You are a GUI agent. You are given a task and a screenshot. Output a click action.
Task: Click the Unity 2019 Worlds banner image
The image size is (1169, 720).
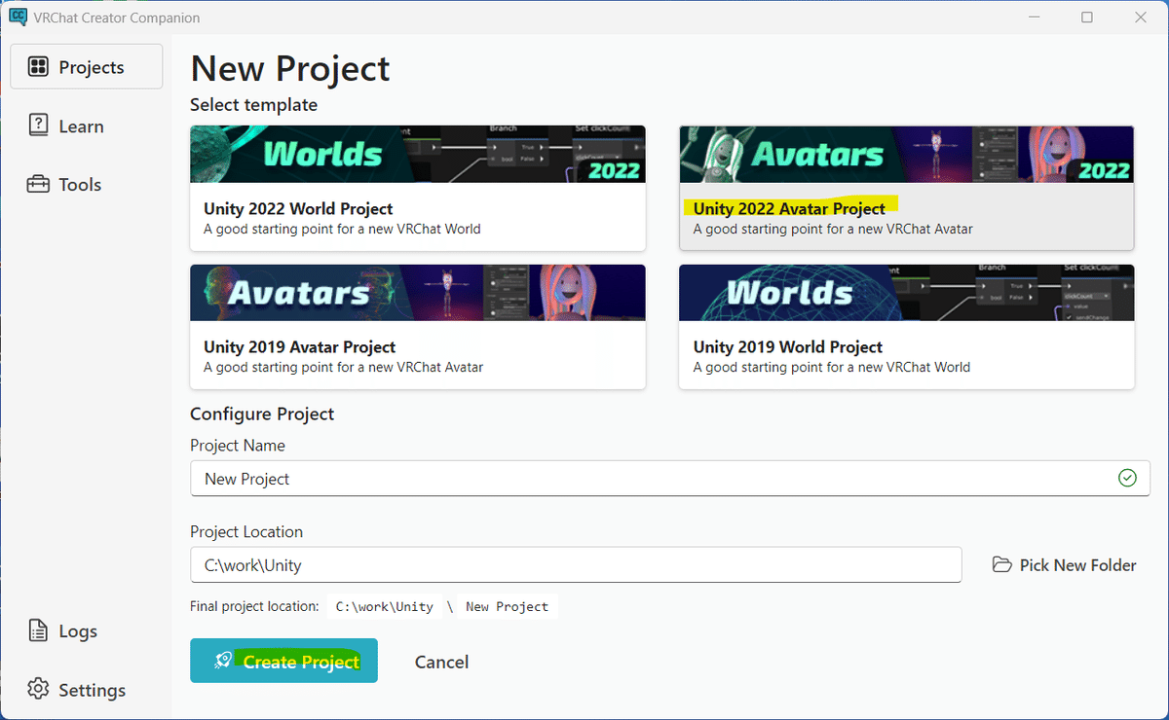tap(907, 293)
